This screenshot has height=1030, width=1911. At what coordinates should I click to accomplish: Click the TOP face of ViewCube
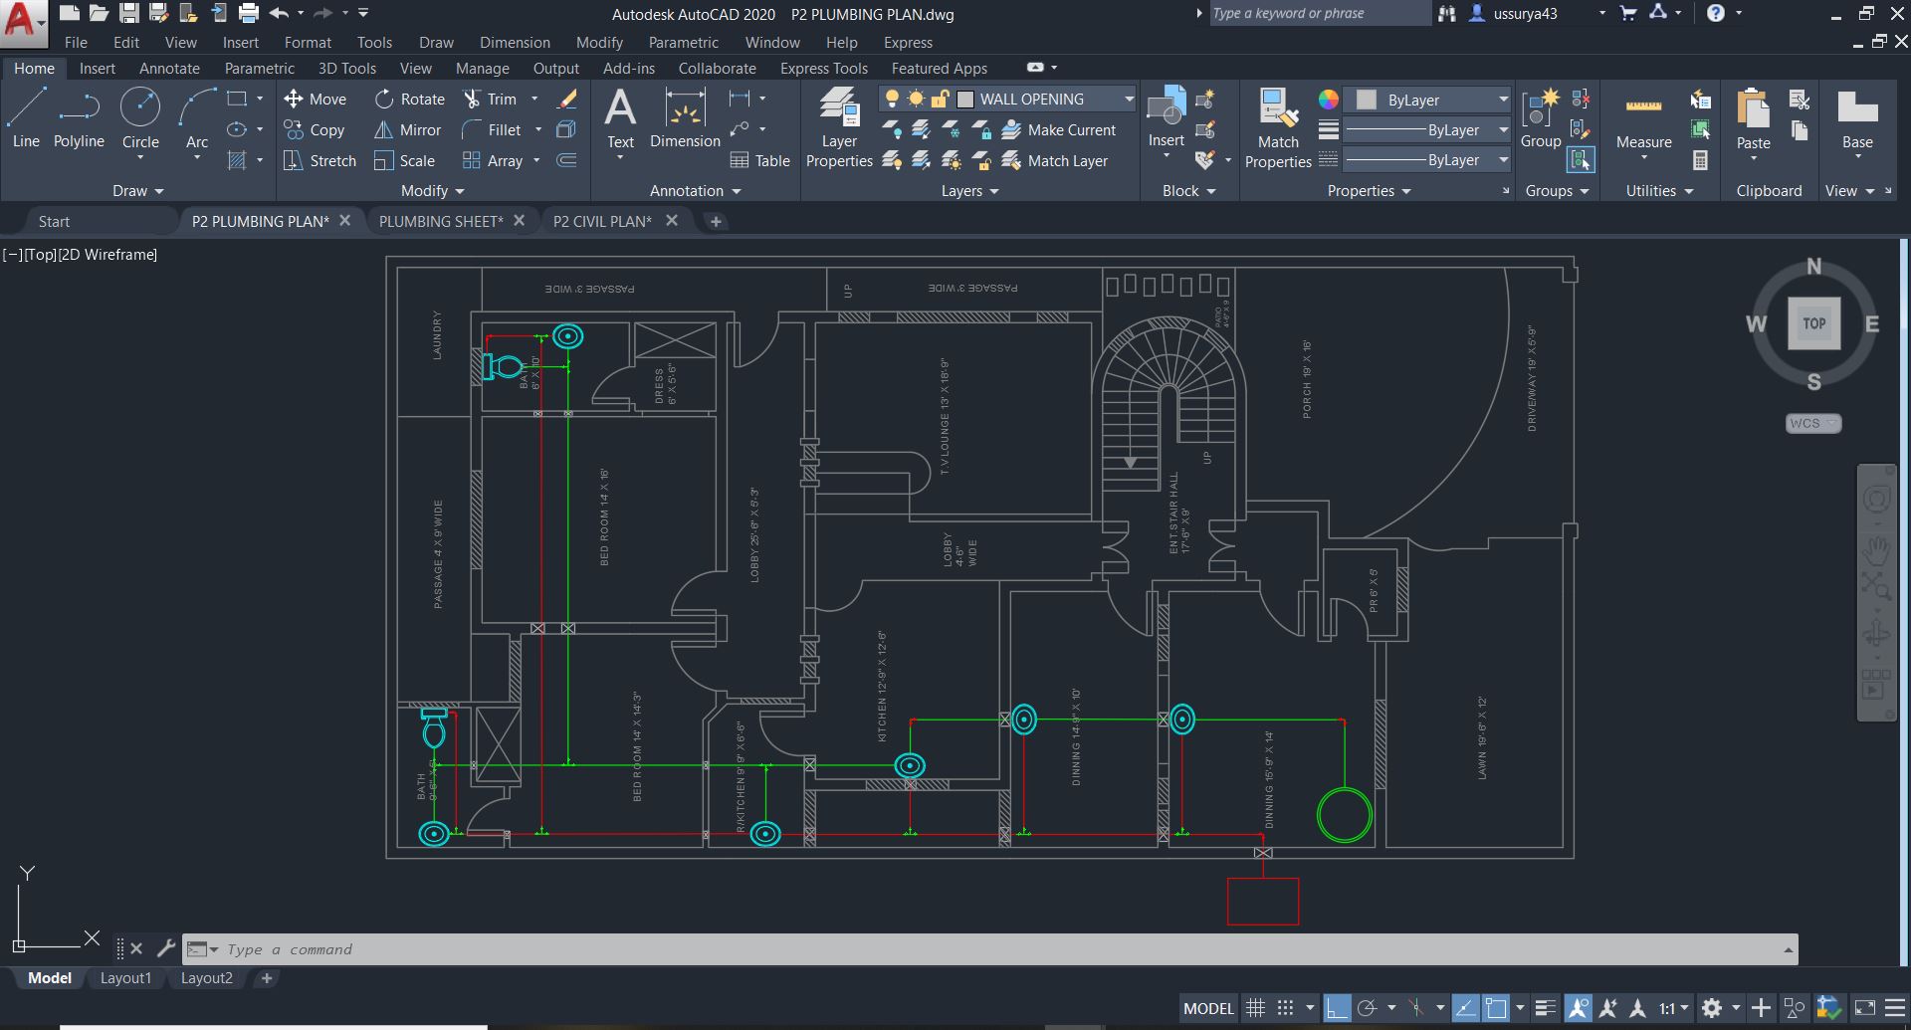pos(1813,323)
